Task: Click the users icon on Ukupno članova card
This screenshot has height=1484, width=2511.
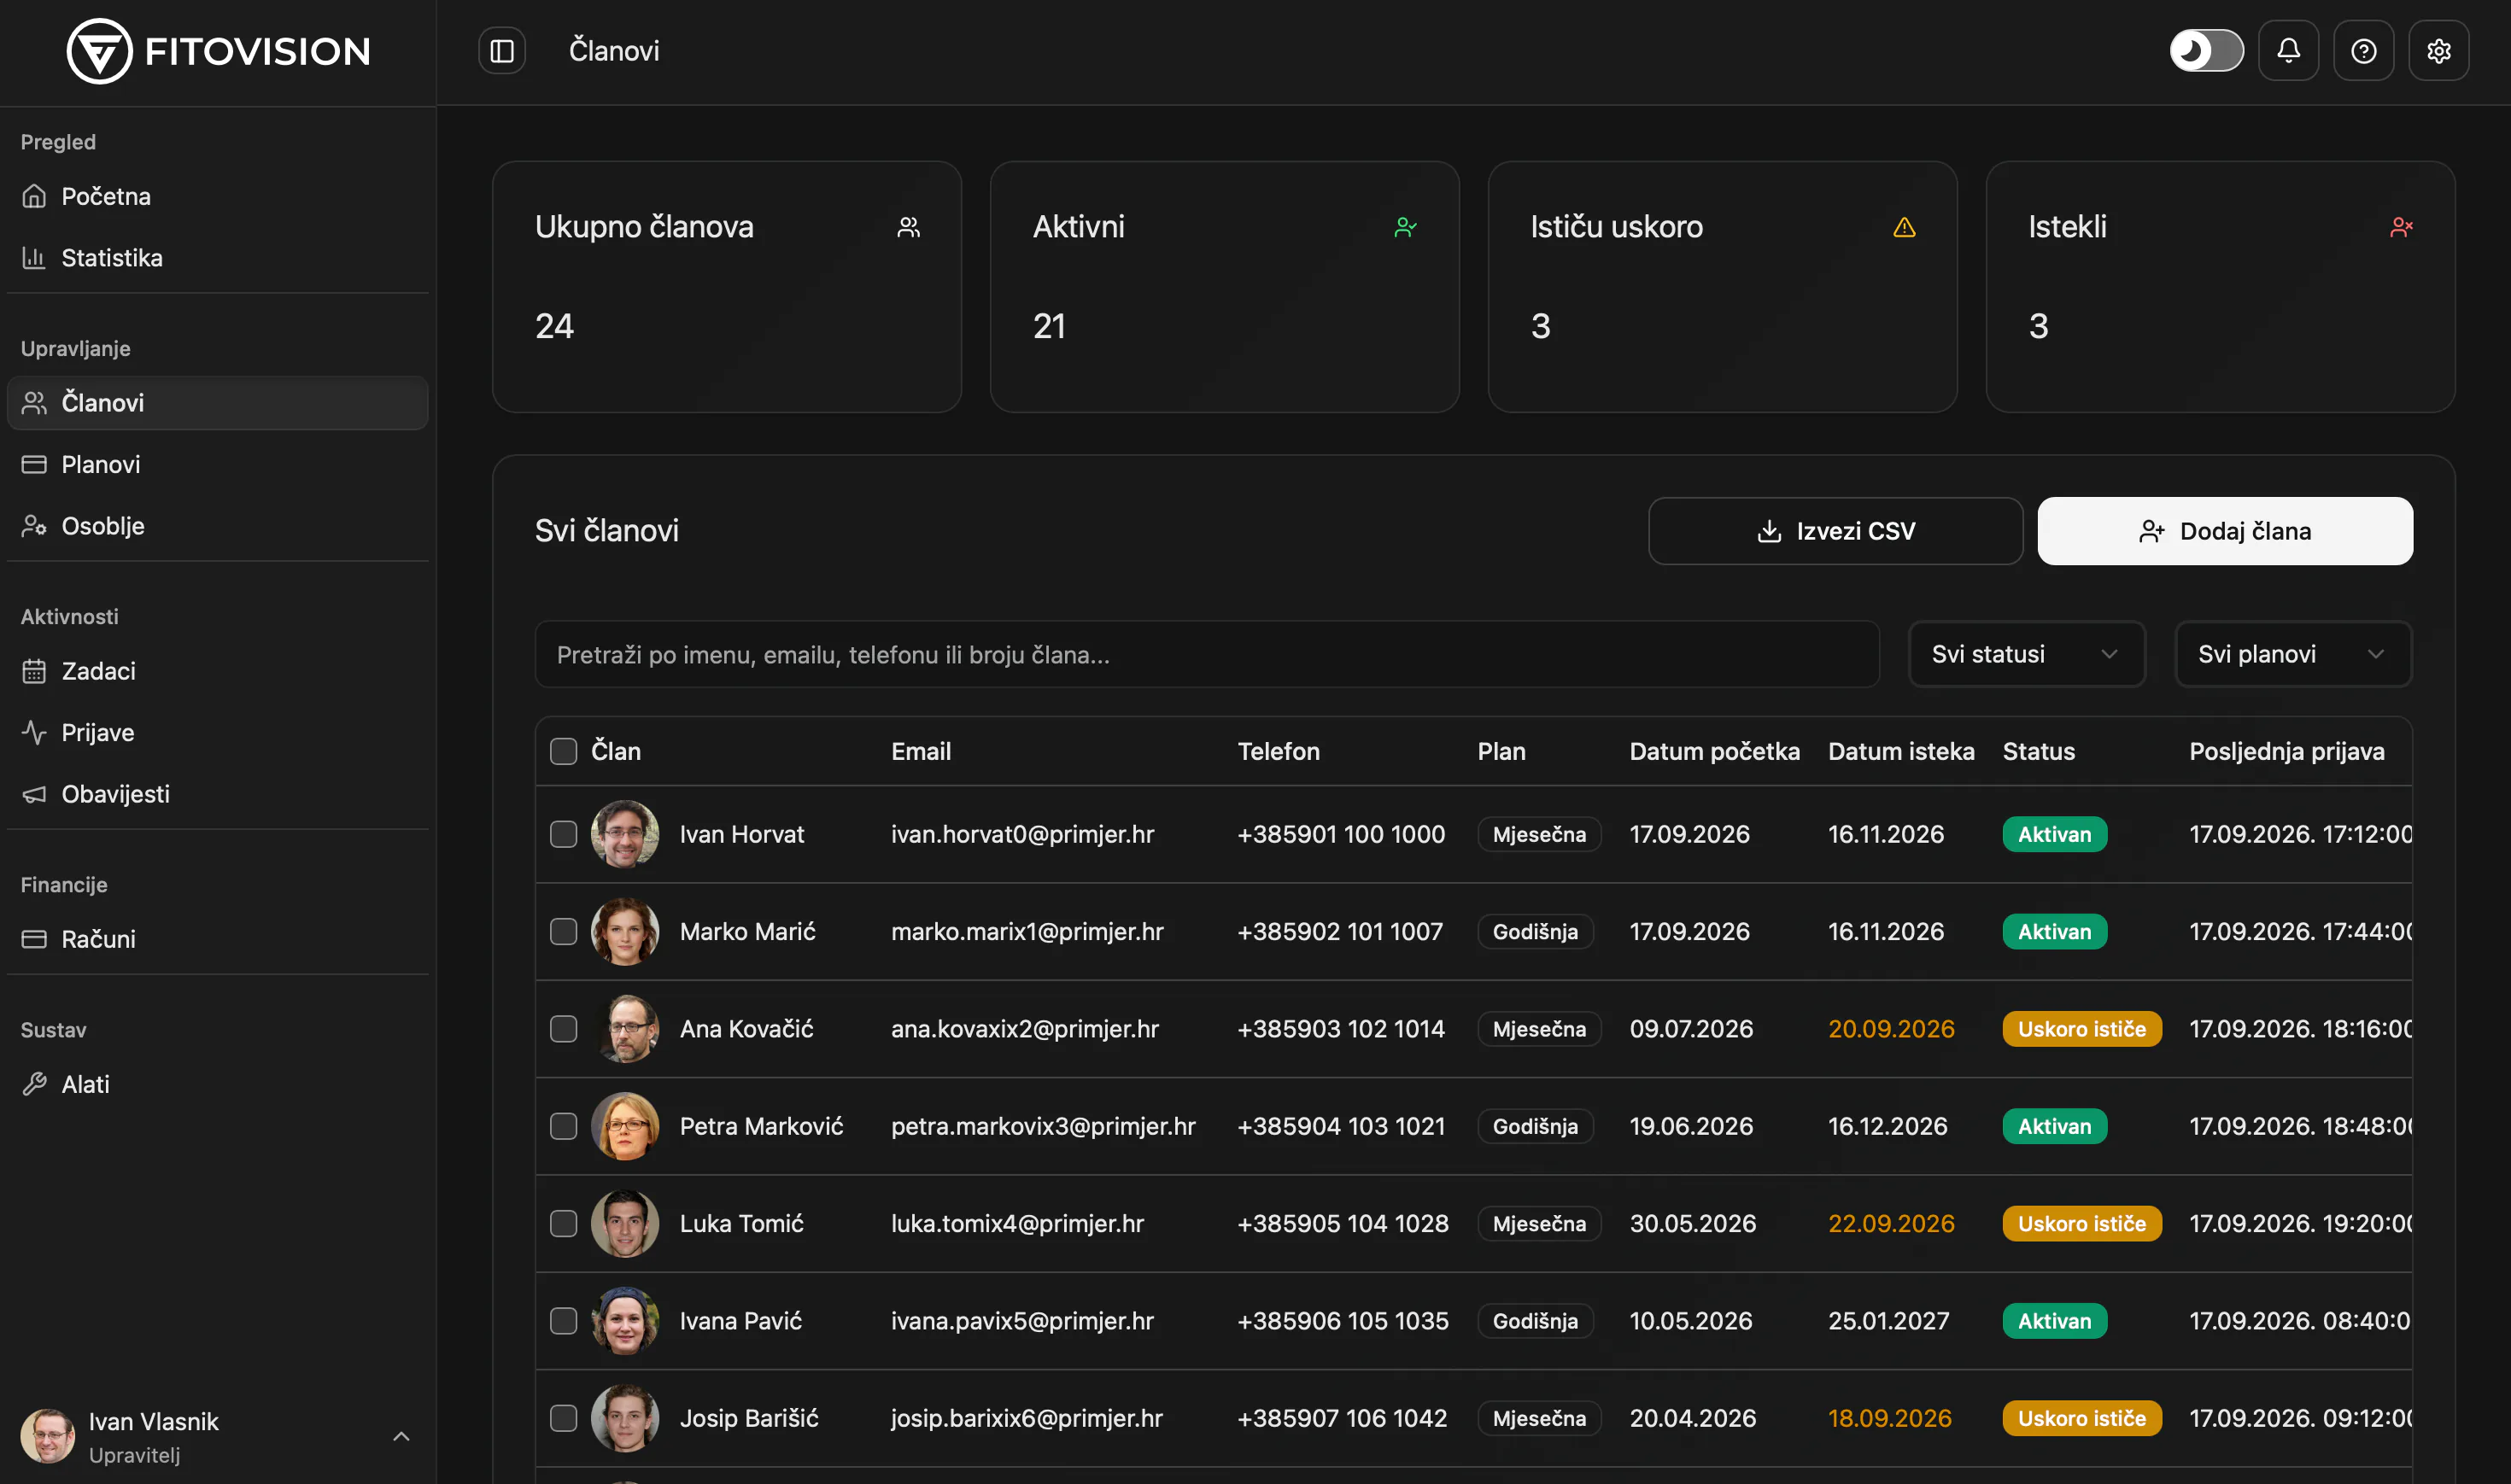Action: [908, 227]
